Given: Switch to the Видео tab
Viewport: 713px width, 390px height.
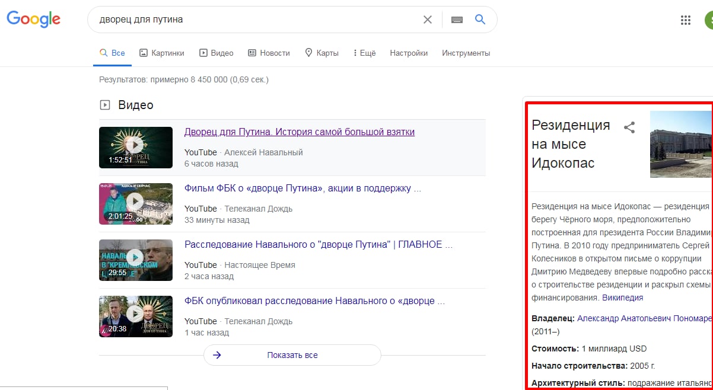Looking at the screenshot, I should tap(217, 53).
